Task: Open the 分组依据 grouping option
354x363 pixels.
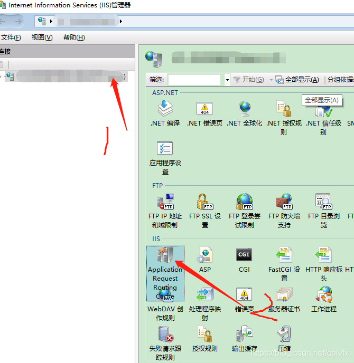Action: tap(340, 80)
